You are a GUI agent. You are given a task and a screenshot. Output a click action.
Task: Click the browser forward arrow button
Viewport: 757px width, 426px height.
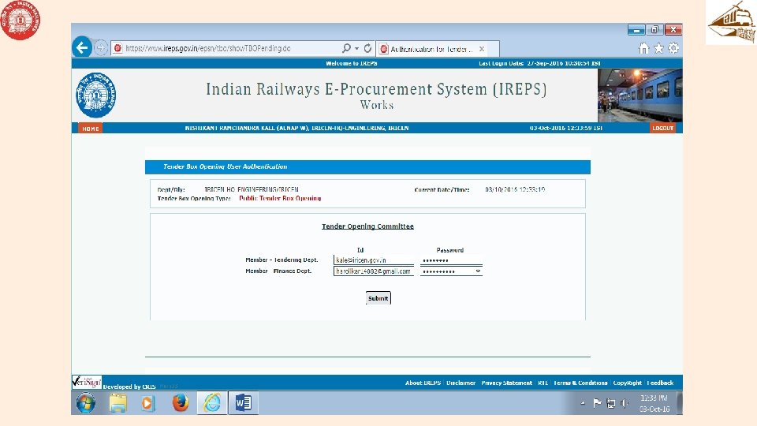101,48
